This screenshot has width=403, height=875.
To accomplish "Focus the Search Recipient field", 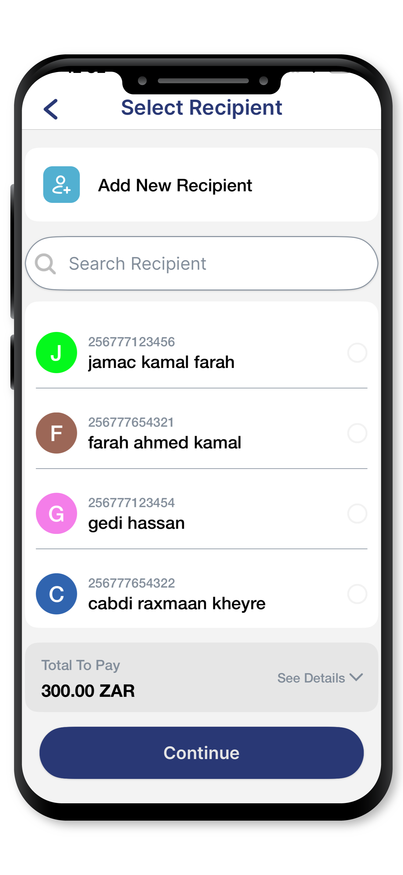I will tap(201, 264).
